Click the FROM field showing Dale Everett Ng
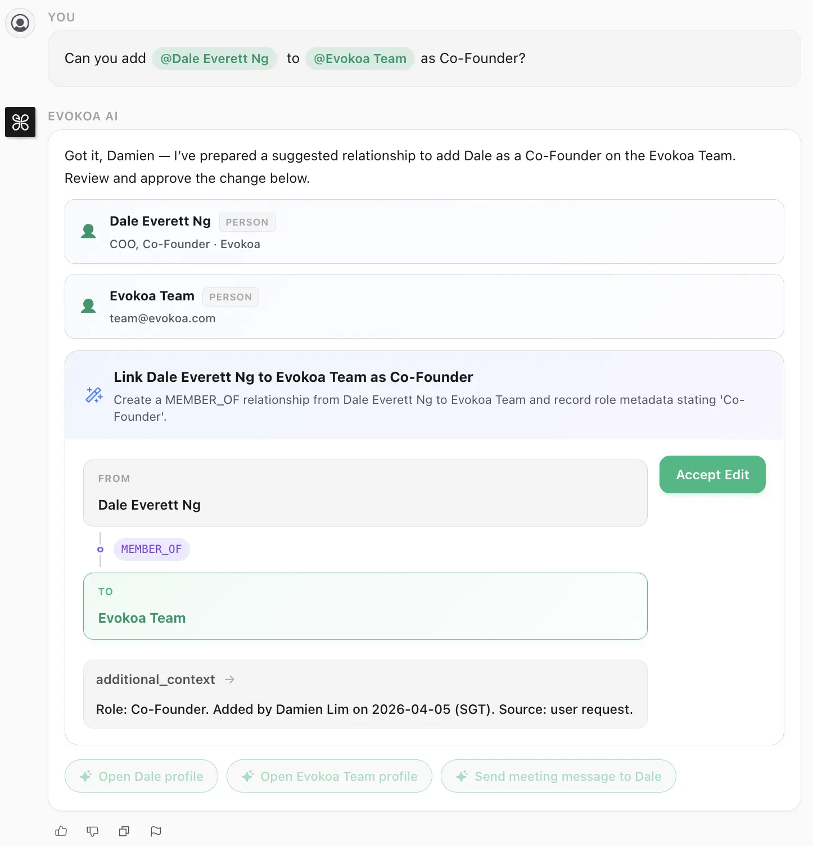This screenshot has width=813, height=846. 365,493
